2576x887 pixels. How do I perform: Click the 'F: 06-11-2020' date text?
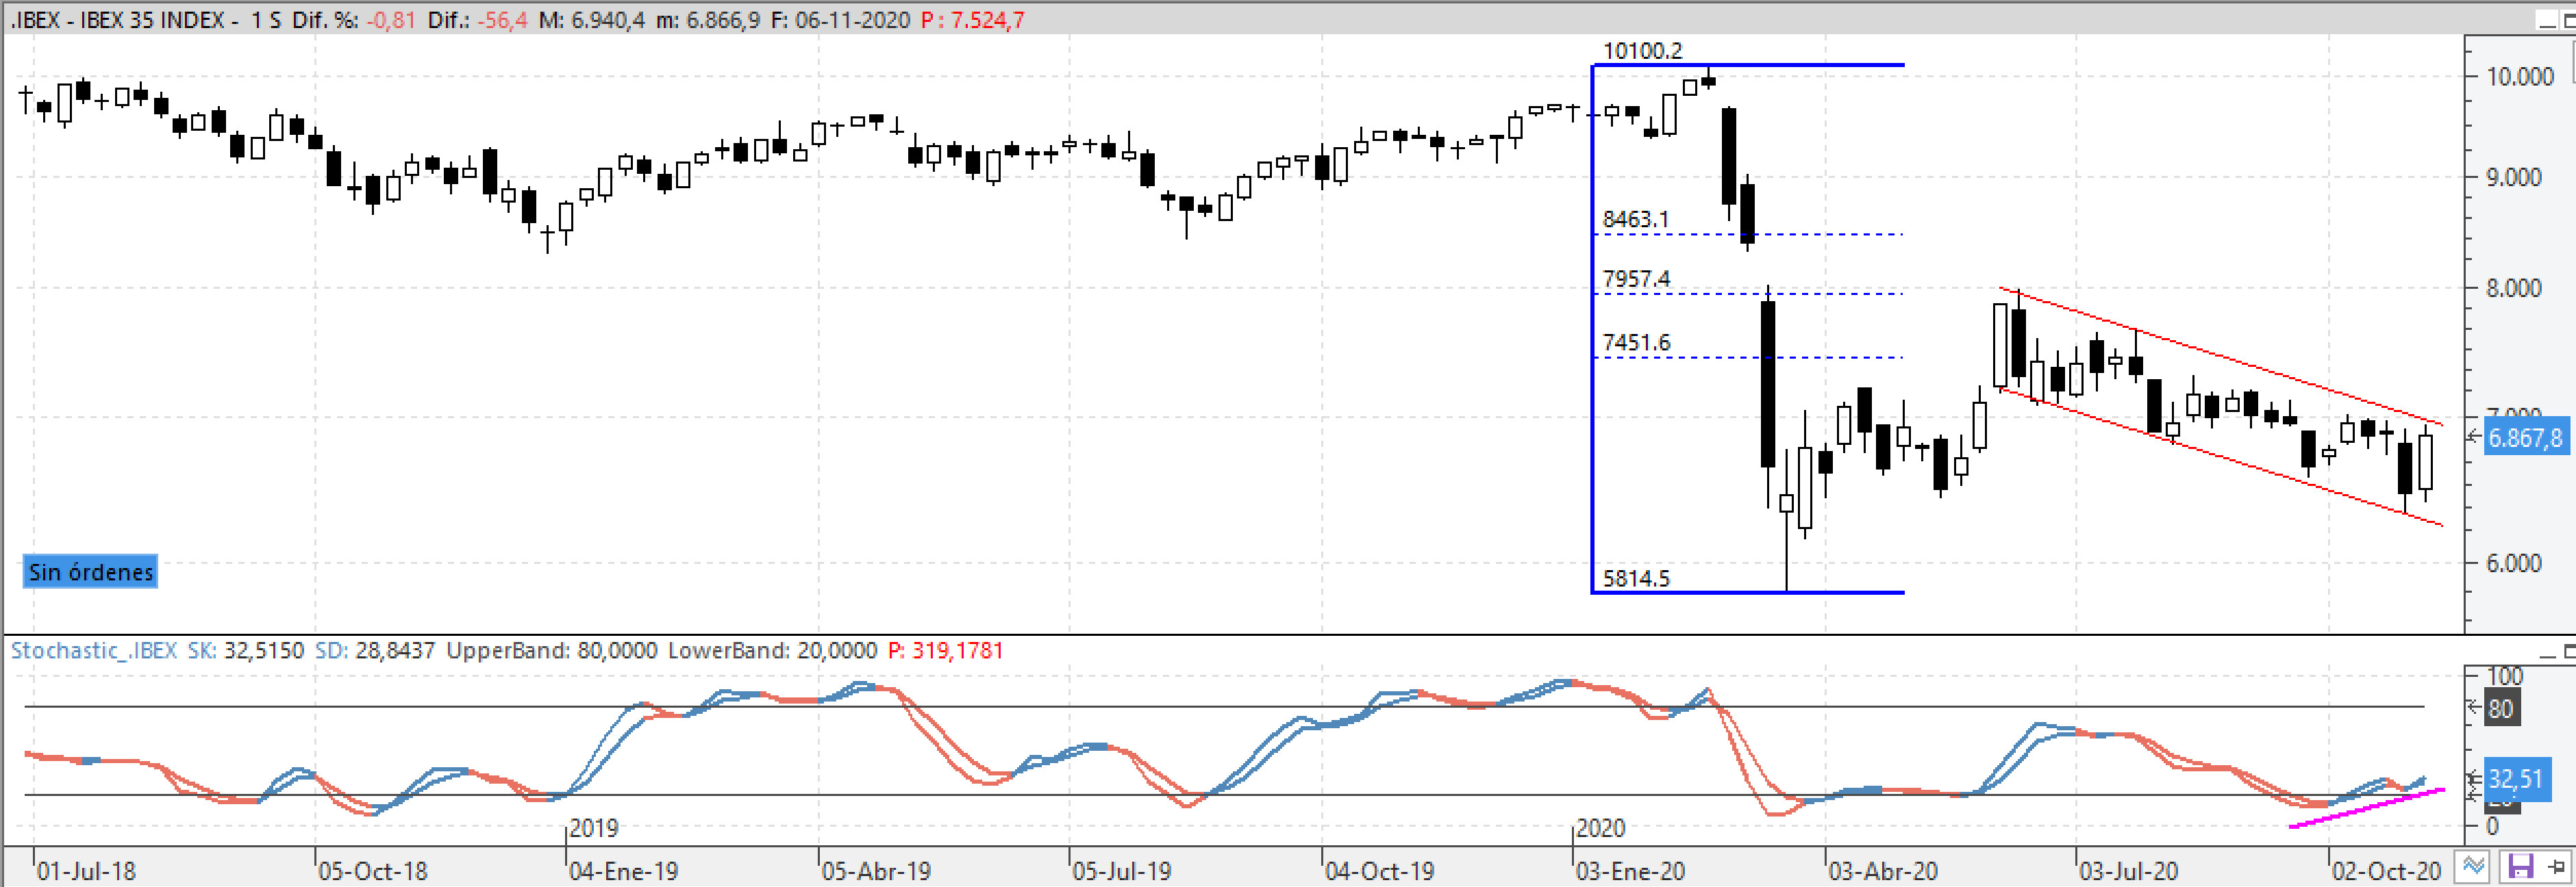coord(840,20)
